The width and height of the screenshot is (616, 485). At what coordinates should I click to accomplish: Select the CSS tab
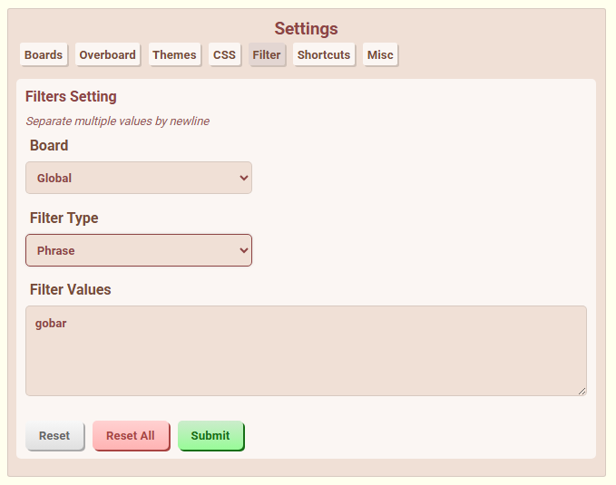click(224, 55)
